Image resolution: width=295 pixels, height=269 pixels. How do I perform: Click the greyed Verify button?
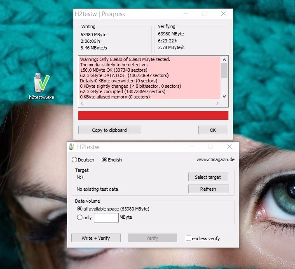click(152, 238)
